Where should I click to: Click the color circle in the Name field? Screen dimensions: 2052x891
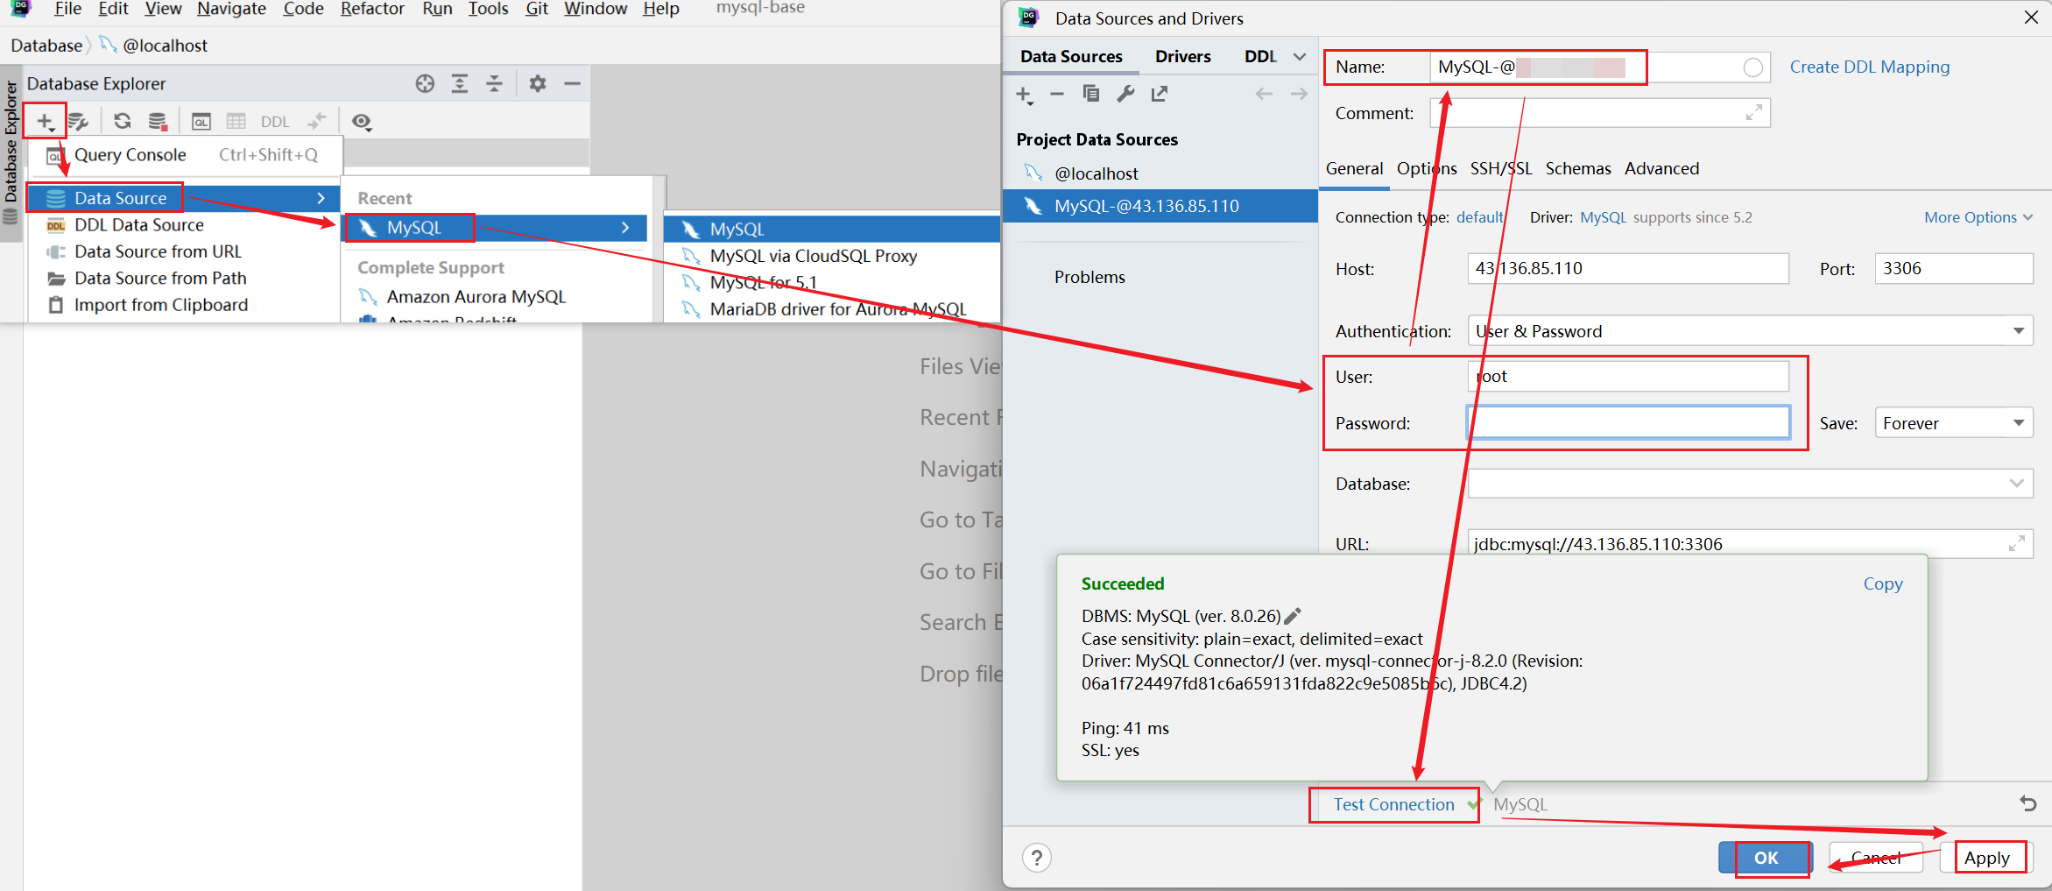coord(1753,67)
